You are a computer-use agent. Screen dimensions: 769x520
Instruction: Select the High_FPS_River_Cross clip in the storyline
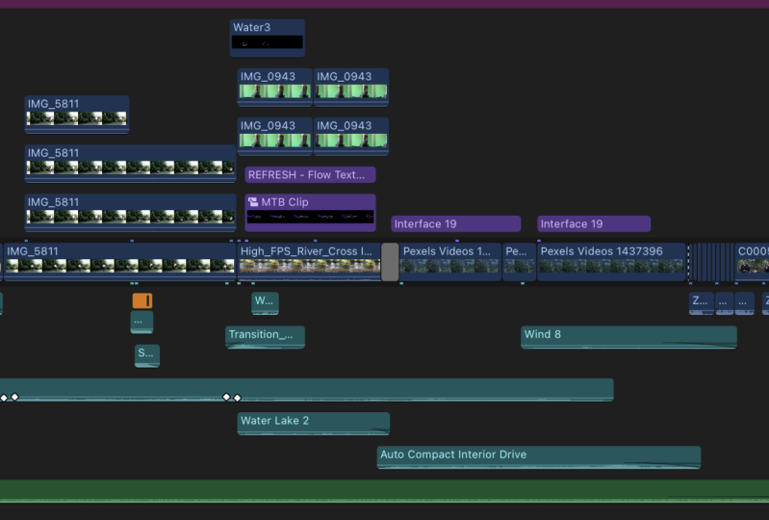[310, 262]
